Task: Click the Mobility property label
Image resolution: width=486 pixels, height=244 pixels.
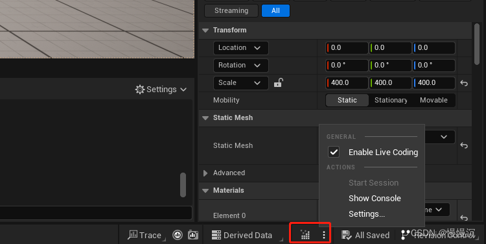Action: 226,101
